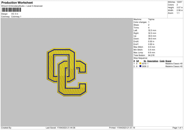The width and height of the screenshot is (184, 130).
Task: Select the design name 'OC 3 in'
Action: (x=15, y=14)
